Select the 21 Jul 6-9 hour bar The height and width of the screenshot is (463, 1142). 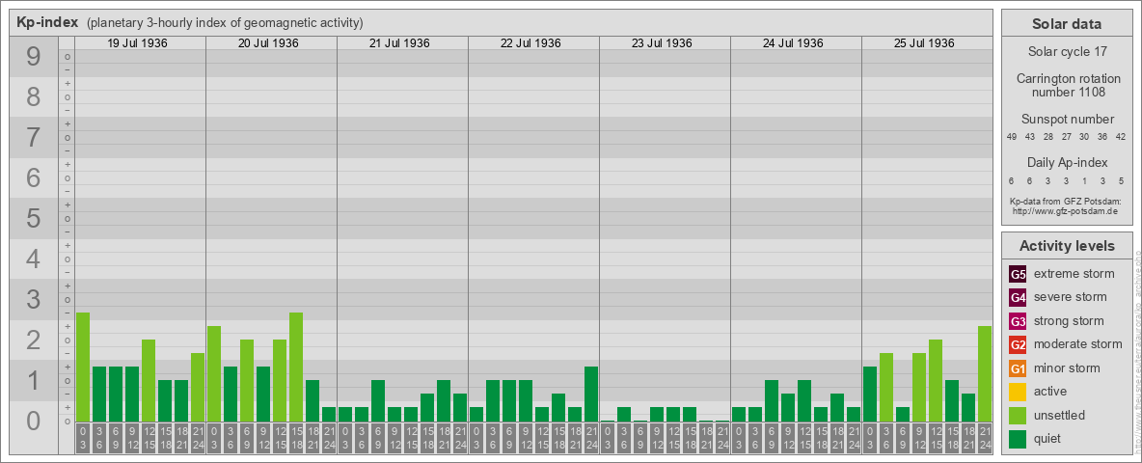[378, 400]
